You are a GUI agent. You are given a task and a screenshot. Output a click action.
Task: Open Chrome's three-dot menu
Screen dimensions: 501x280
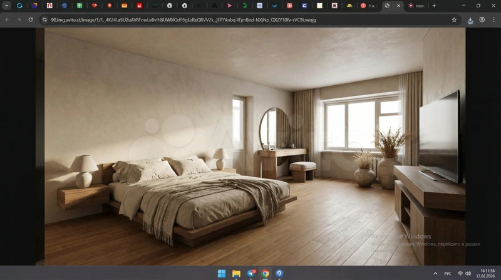point(493,19)
